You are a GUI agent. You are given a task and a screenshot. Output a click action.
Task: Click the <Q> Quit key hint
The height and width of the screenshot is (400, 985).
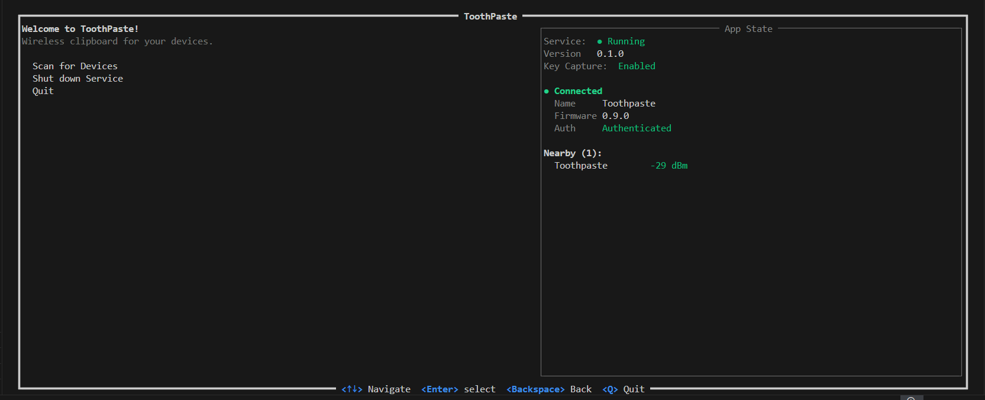(x=624, y=389)
